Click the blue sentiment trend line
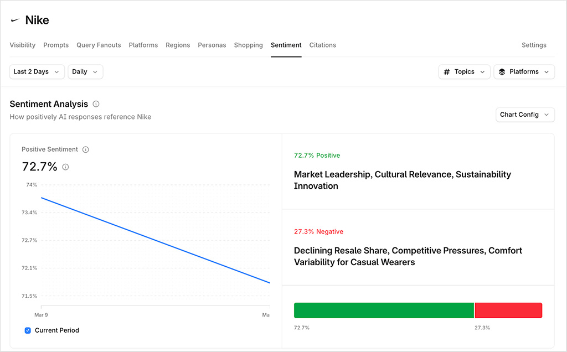 pos(155,239)
